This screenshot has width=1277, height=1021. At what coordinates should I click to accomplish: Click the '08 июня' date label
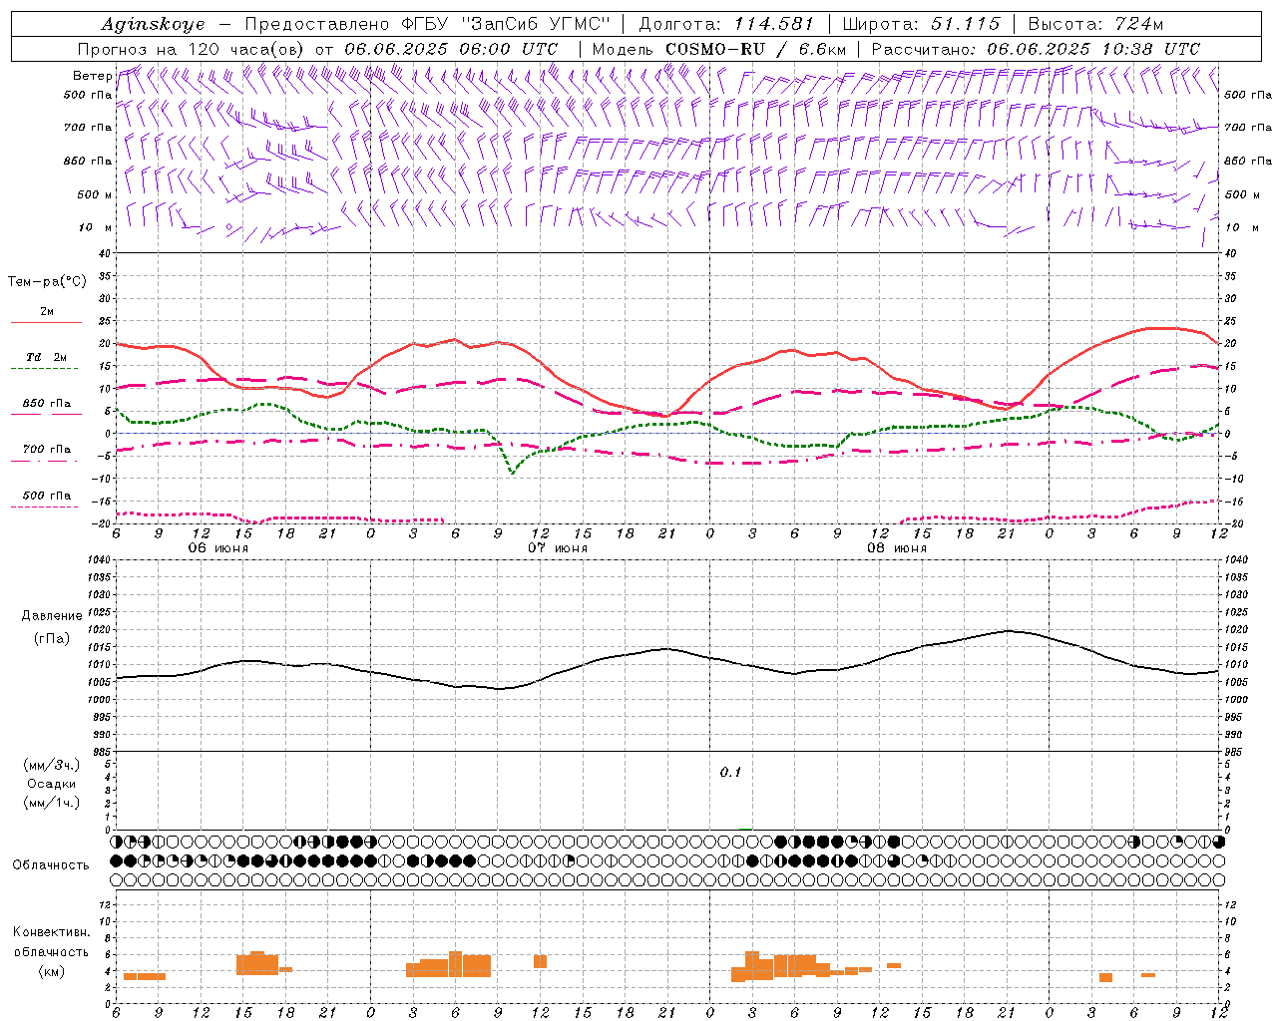(897, 548)
